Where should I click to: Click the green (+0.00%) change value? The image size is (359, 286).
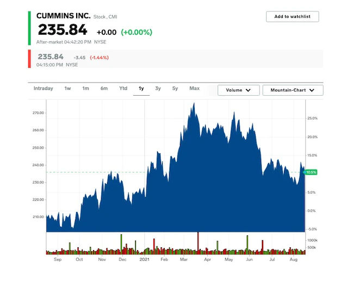pyautogui.click(x=137, y=32)
